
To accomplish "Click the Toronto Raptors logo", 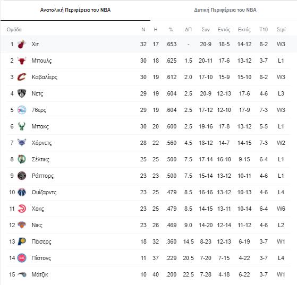I will click(x=22, y=176).
